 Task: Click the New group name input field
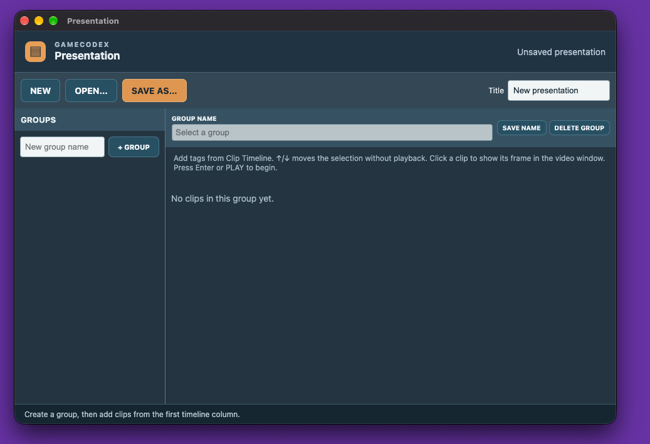click(62, 147)
